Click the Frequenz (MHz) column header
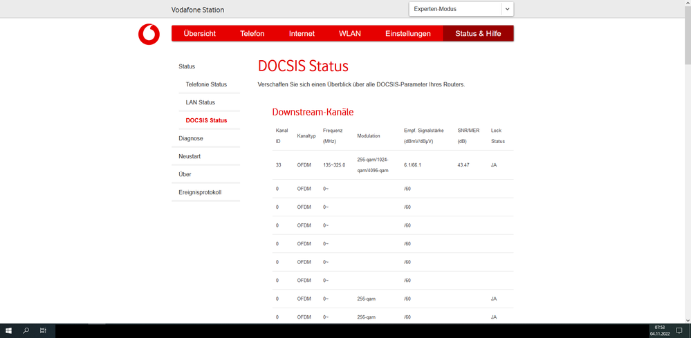 click(333, 136)
